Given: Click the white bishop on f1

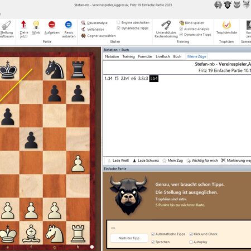Looking at the screenshot, I should click(x=31, y=234).
